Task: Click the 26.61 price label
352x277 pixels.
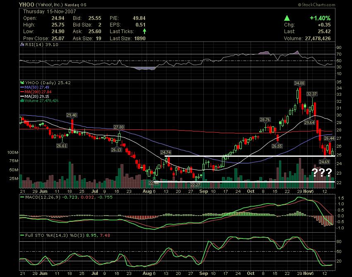Action: (62, 146)
